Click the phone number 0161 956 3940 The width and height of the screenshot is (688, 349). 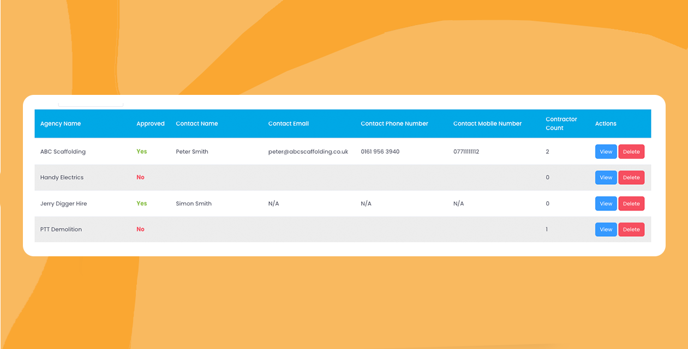coord(380,151)
